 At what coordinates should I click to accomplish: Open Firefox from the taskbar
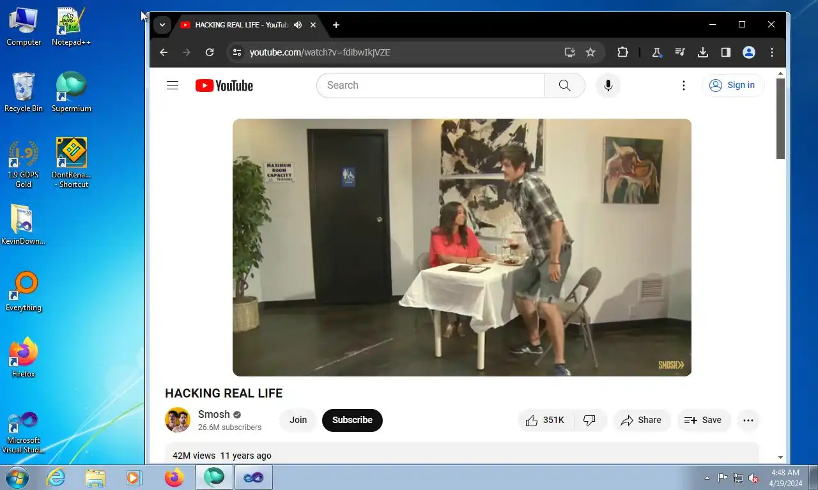(x=174, y=477)
